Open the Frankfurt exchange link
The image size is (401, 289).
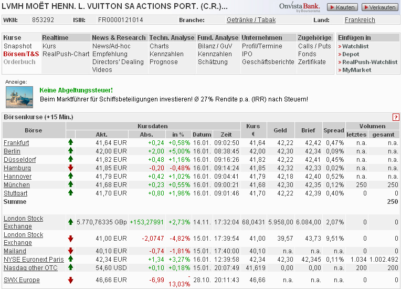pyautogui.click(x=16, y=142)
